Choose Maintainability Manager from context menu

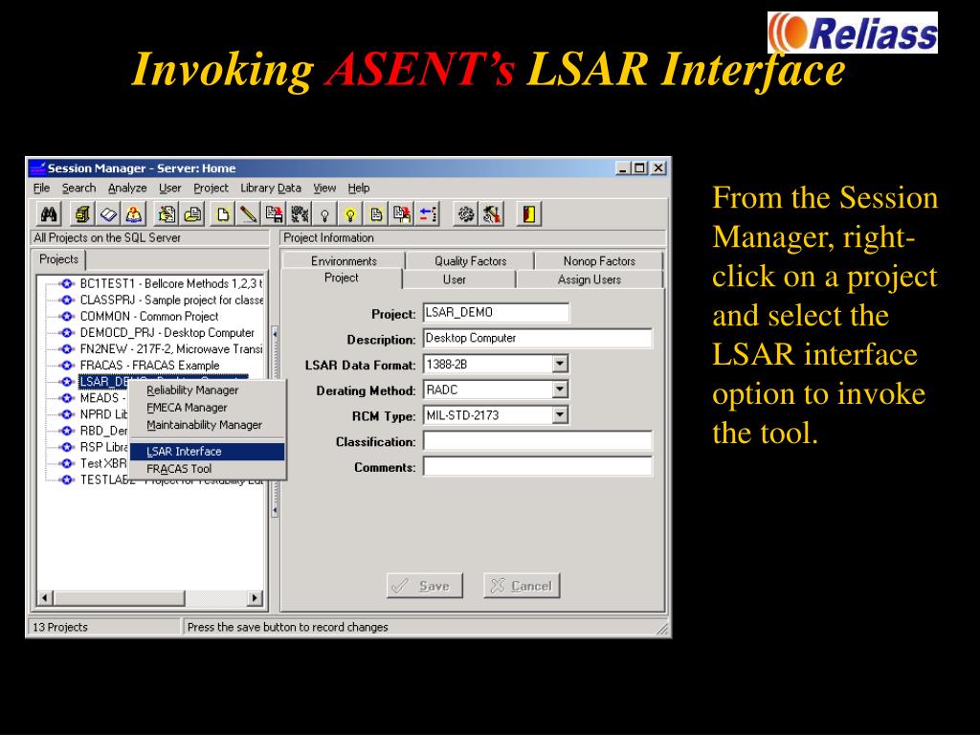208,425
